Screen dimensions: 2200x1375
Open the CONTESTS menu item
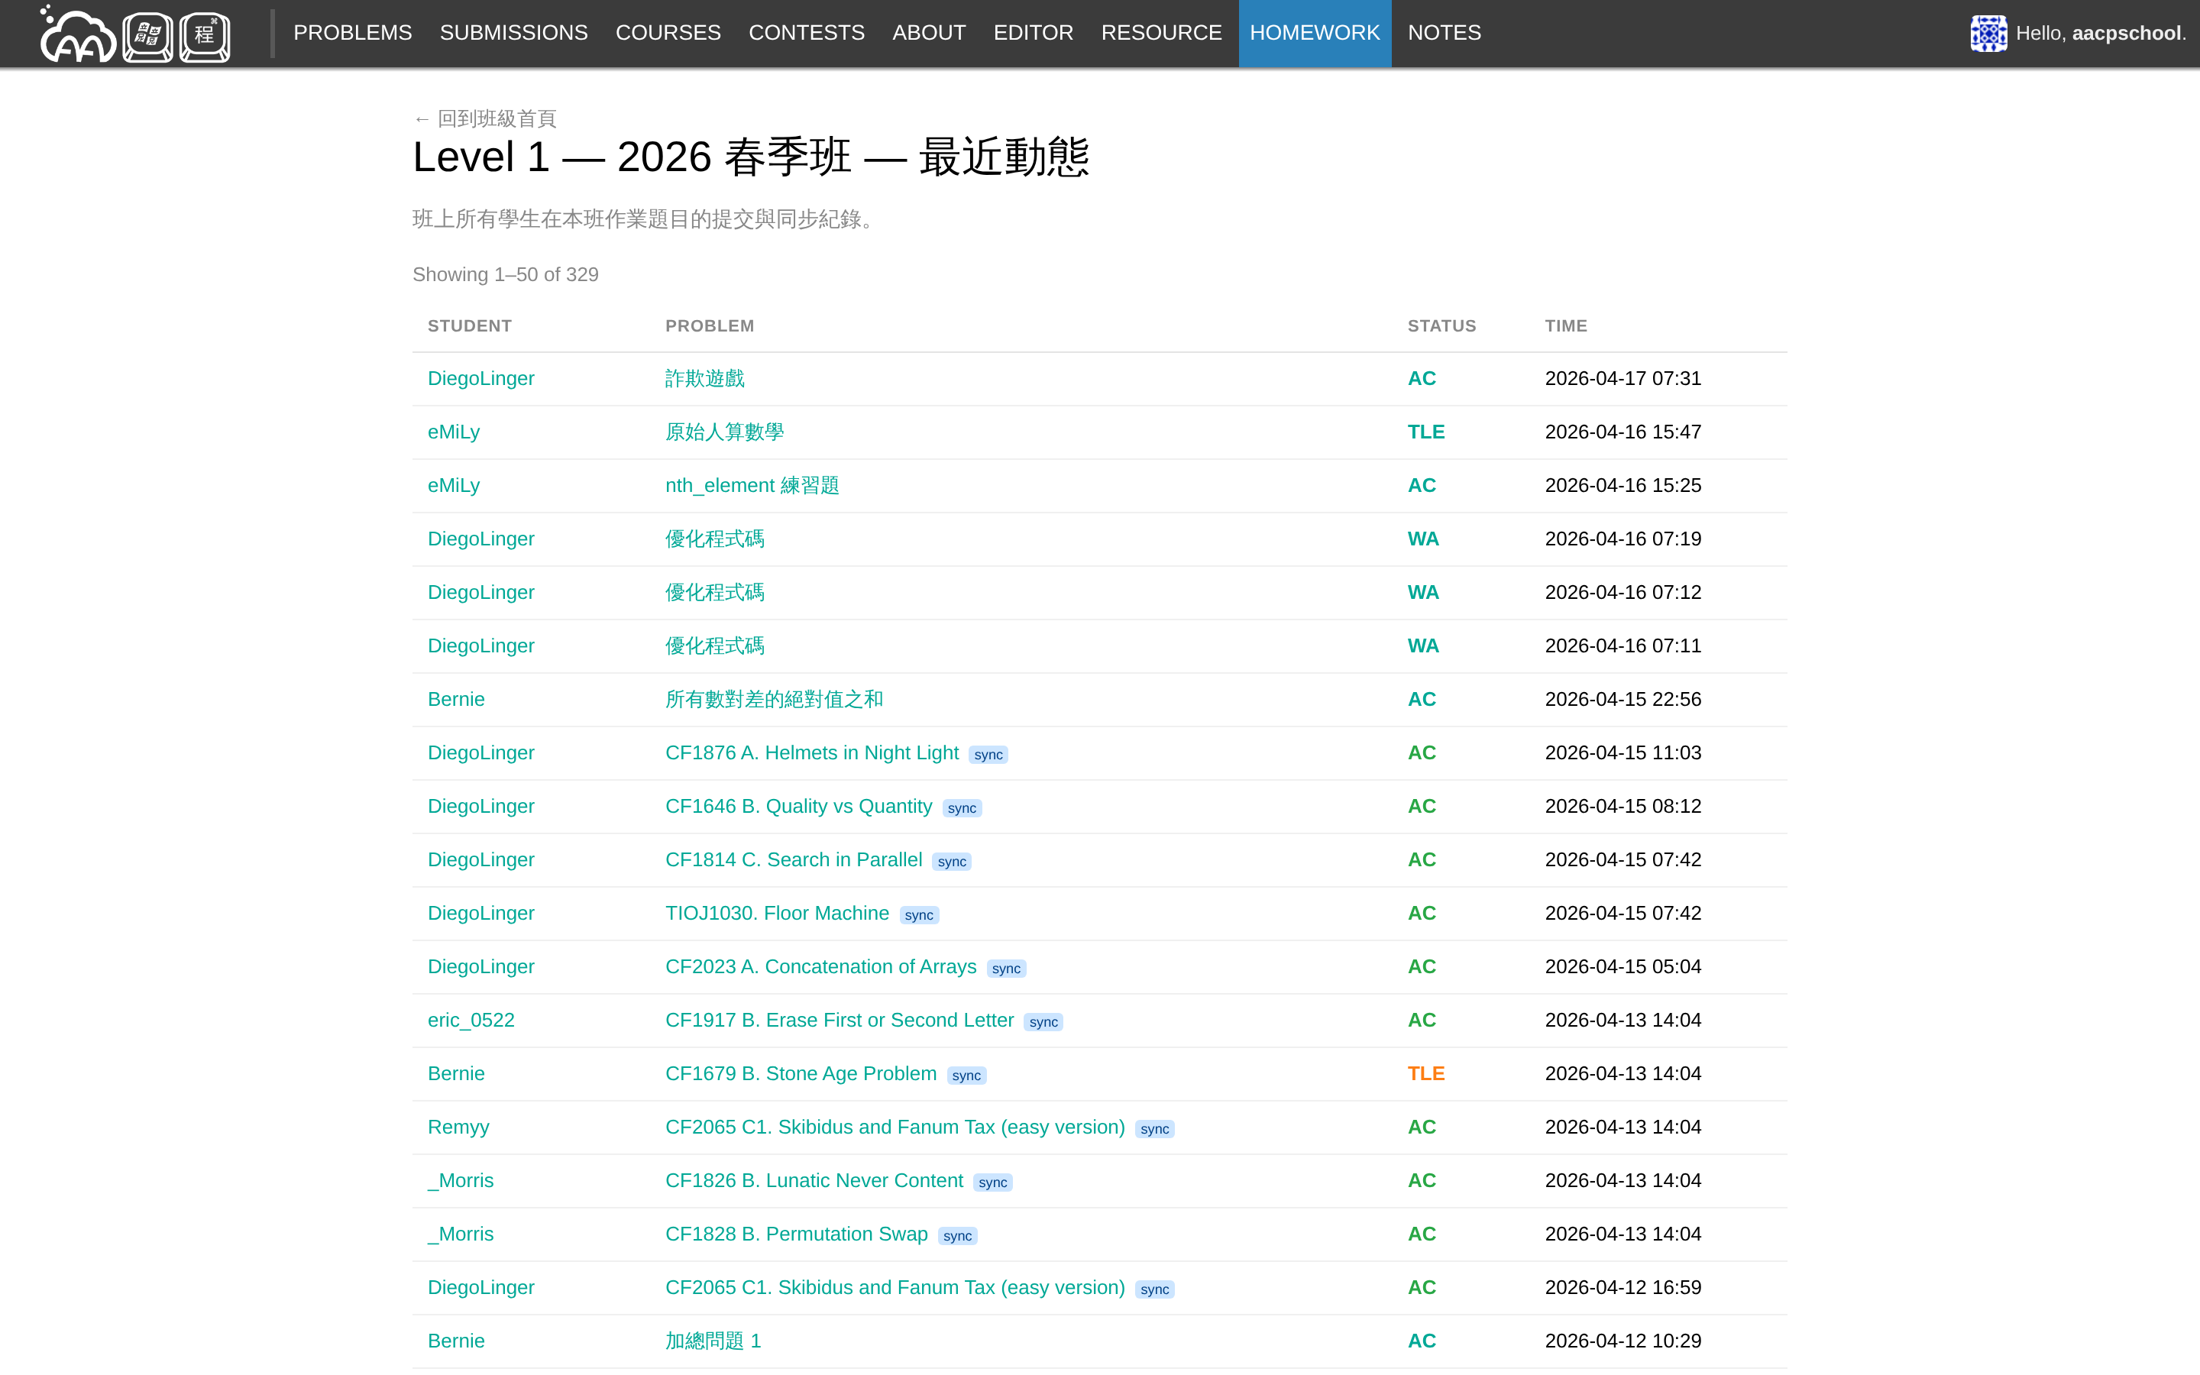click(x=807, y=33)
